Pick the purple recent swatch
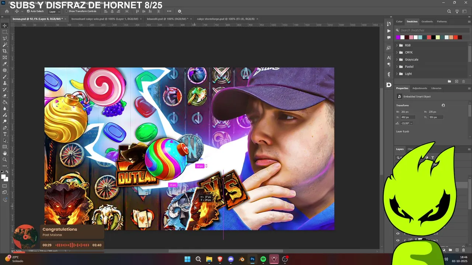This screenshot has height=265, width=472. pos(398,37)
